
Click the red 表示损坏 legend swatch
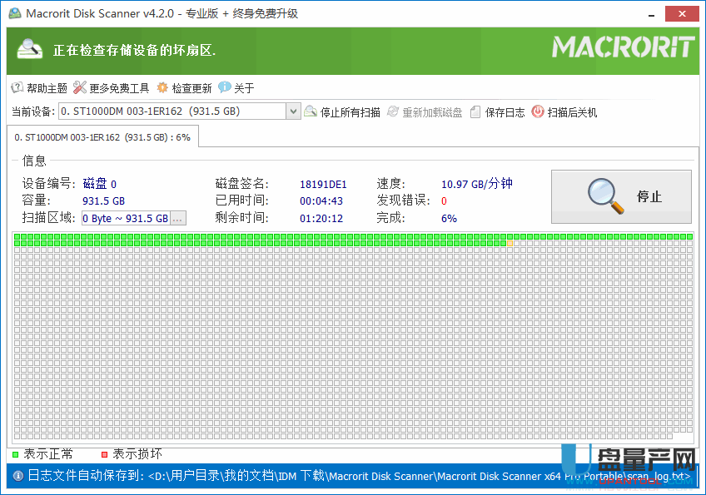(104, 454)
